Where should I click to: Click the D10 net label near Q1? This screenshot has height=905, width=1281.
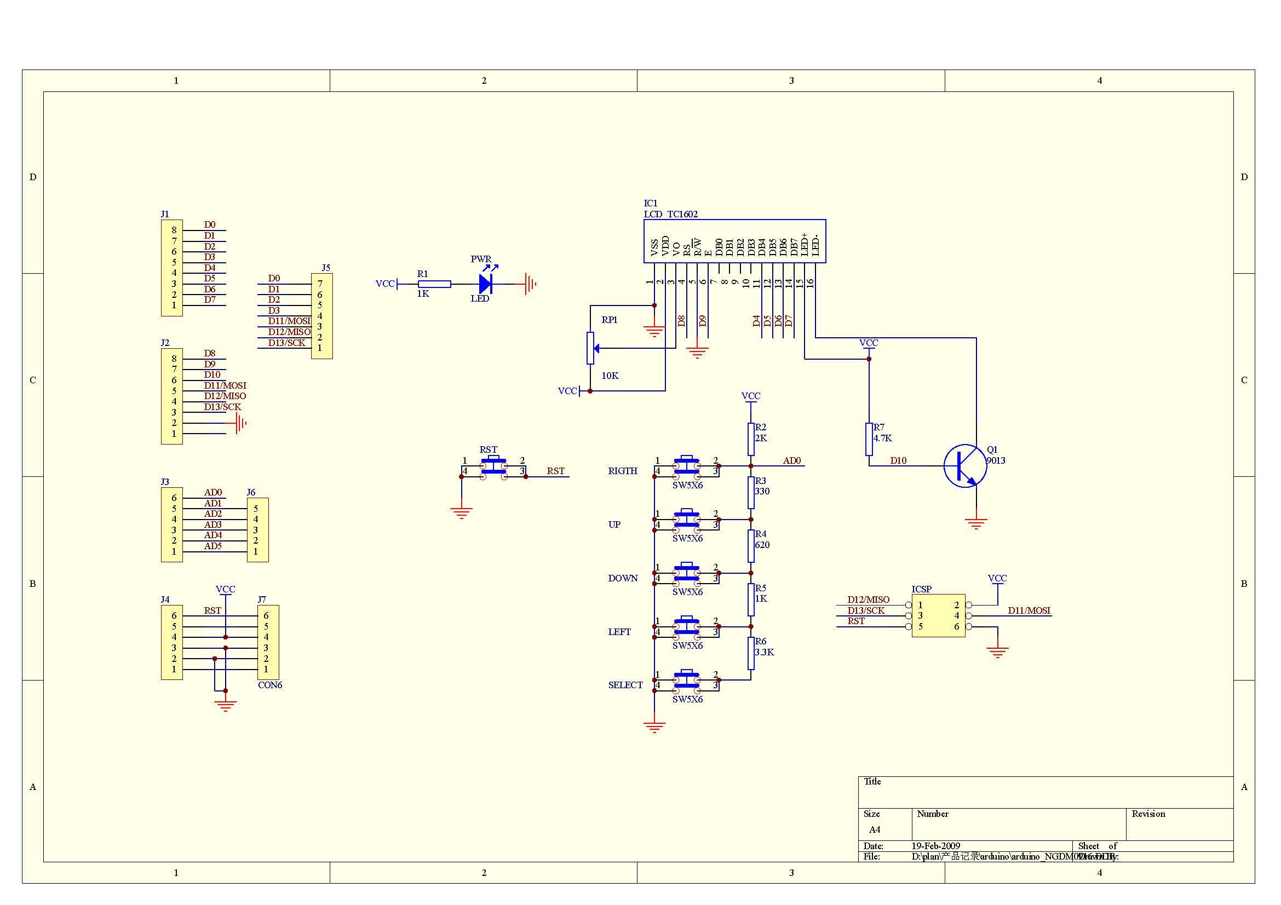(x=898, y=460)
